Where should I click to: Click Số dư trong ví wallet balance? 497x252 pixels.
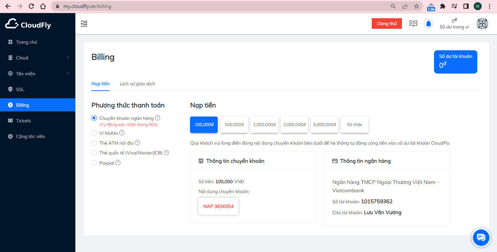click(454, 24)
